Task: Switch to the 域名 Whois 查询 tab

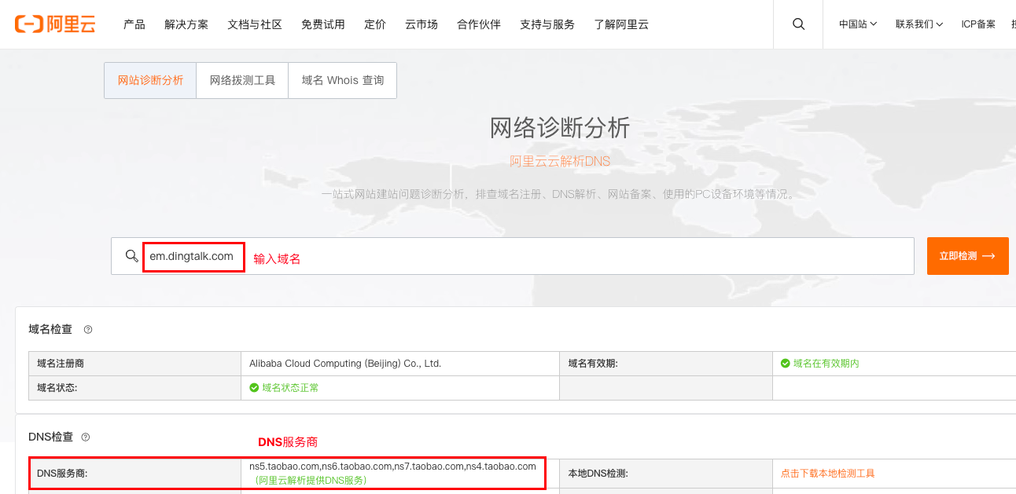Action: coord(343,80)
